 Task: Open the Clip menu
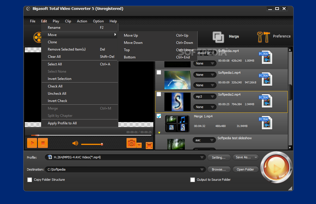coord(68,21)
